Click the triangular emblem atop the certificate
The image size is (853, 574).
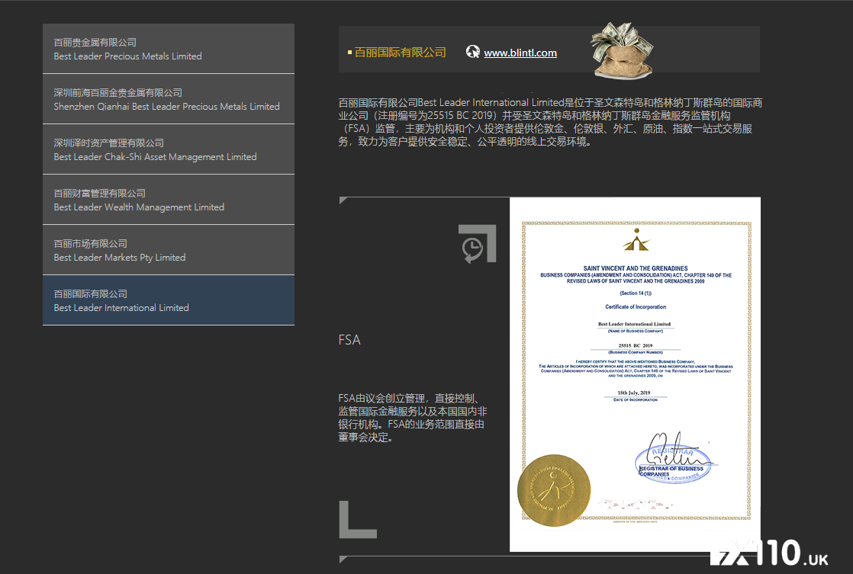(636, 239)
